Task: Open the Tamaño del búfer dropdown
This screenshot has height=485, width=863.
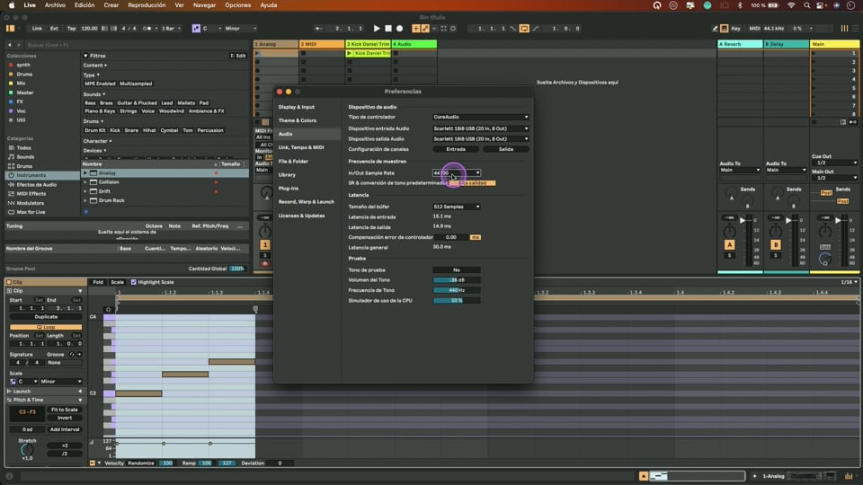Action: coord(457,207)
